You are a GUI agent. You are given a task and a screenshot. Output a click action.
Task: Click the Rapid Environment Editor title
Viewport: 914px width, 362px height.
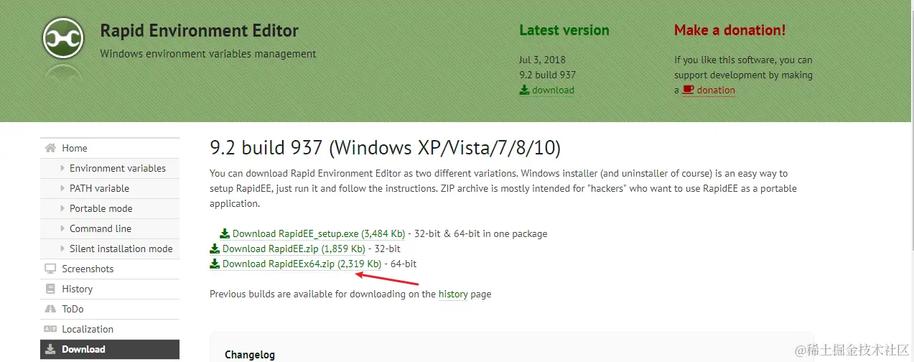coord(200,31)
